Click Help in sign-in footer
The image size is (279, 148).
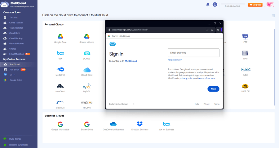coord(197,104)
